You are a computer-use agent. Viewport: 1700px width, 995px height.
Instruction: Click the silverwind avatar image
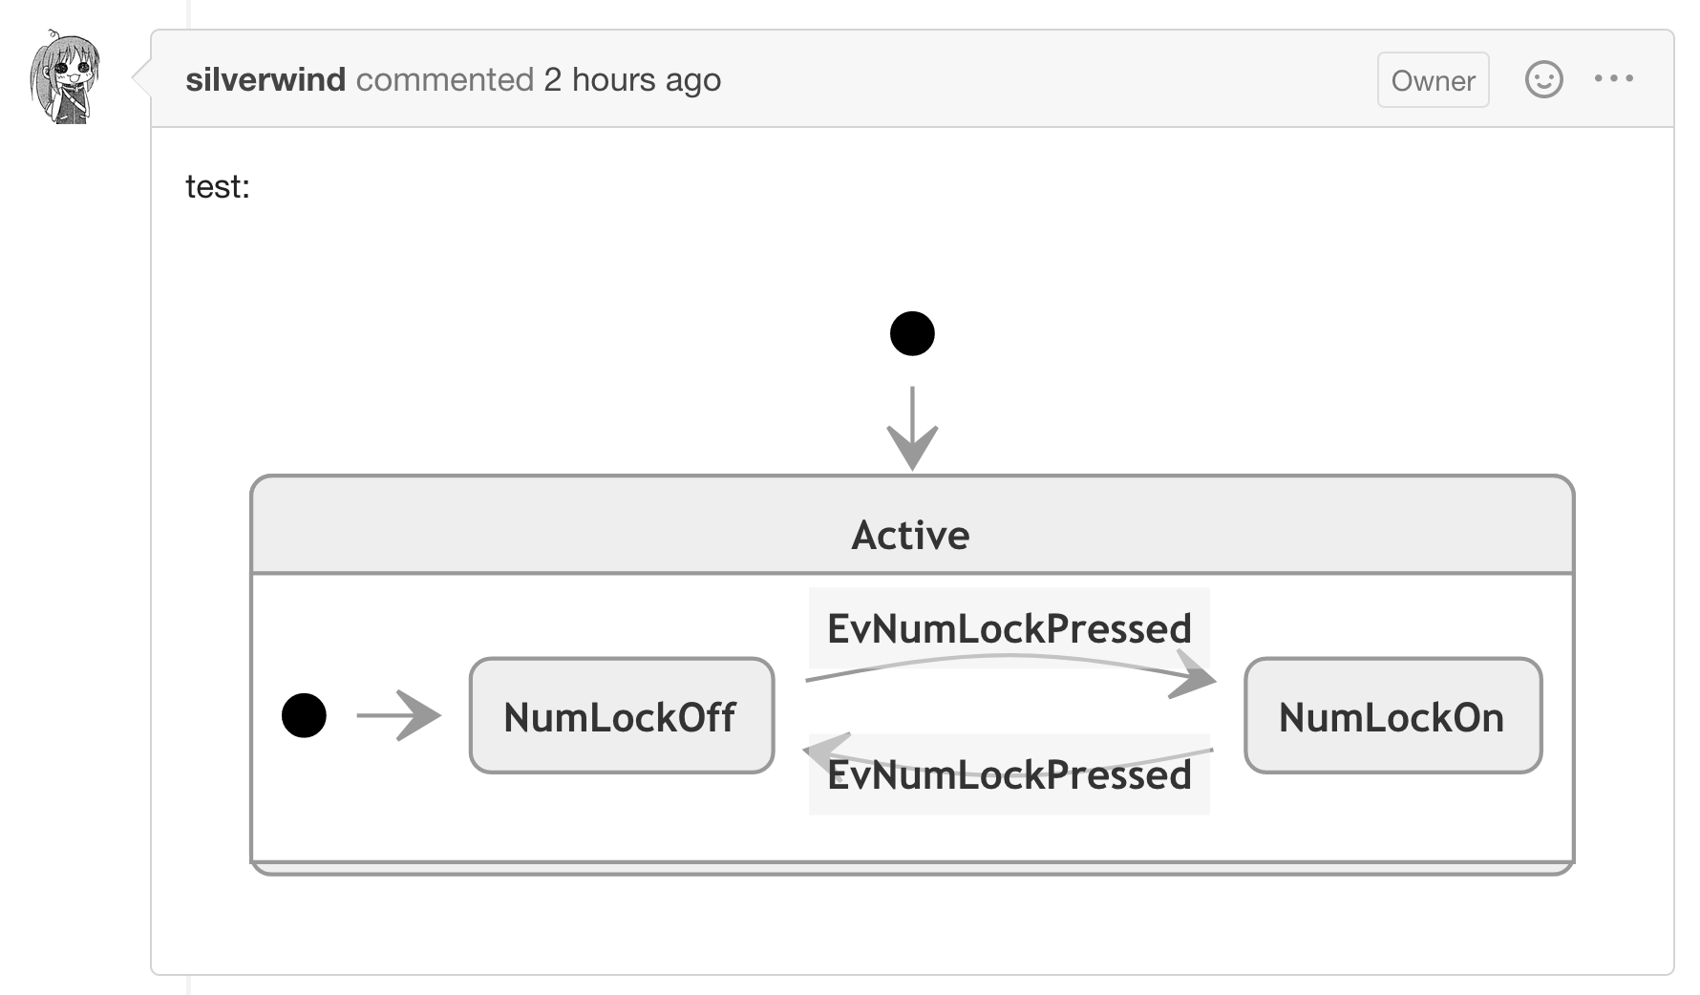click(64, 78)
